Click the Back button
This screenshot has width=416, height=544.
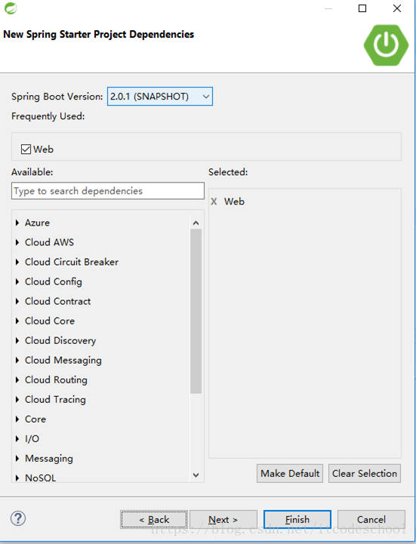point(154,519)
